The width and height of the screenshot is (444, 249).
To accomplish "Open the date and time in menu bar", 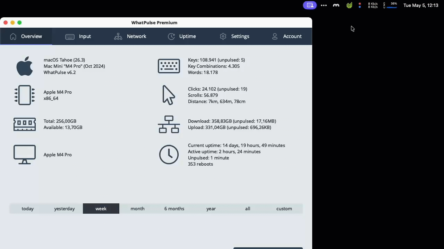I will 421,5.
